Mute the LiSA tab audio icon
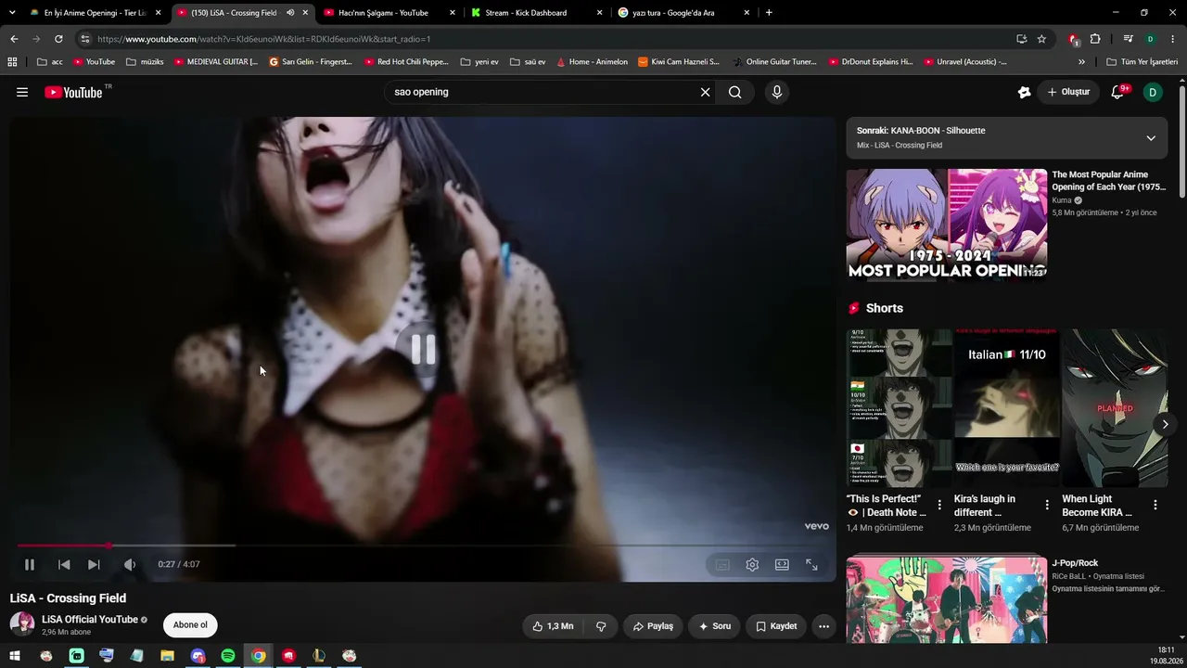 [290, 13]
